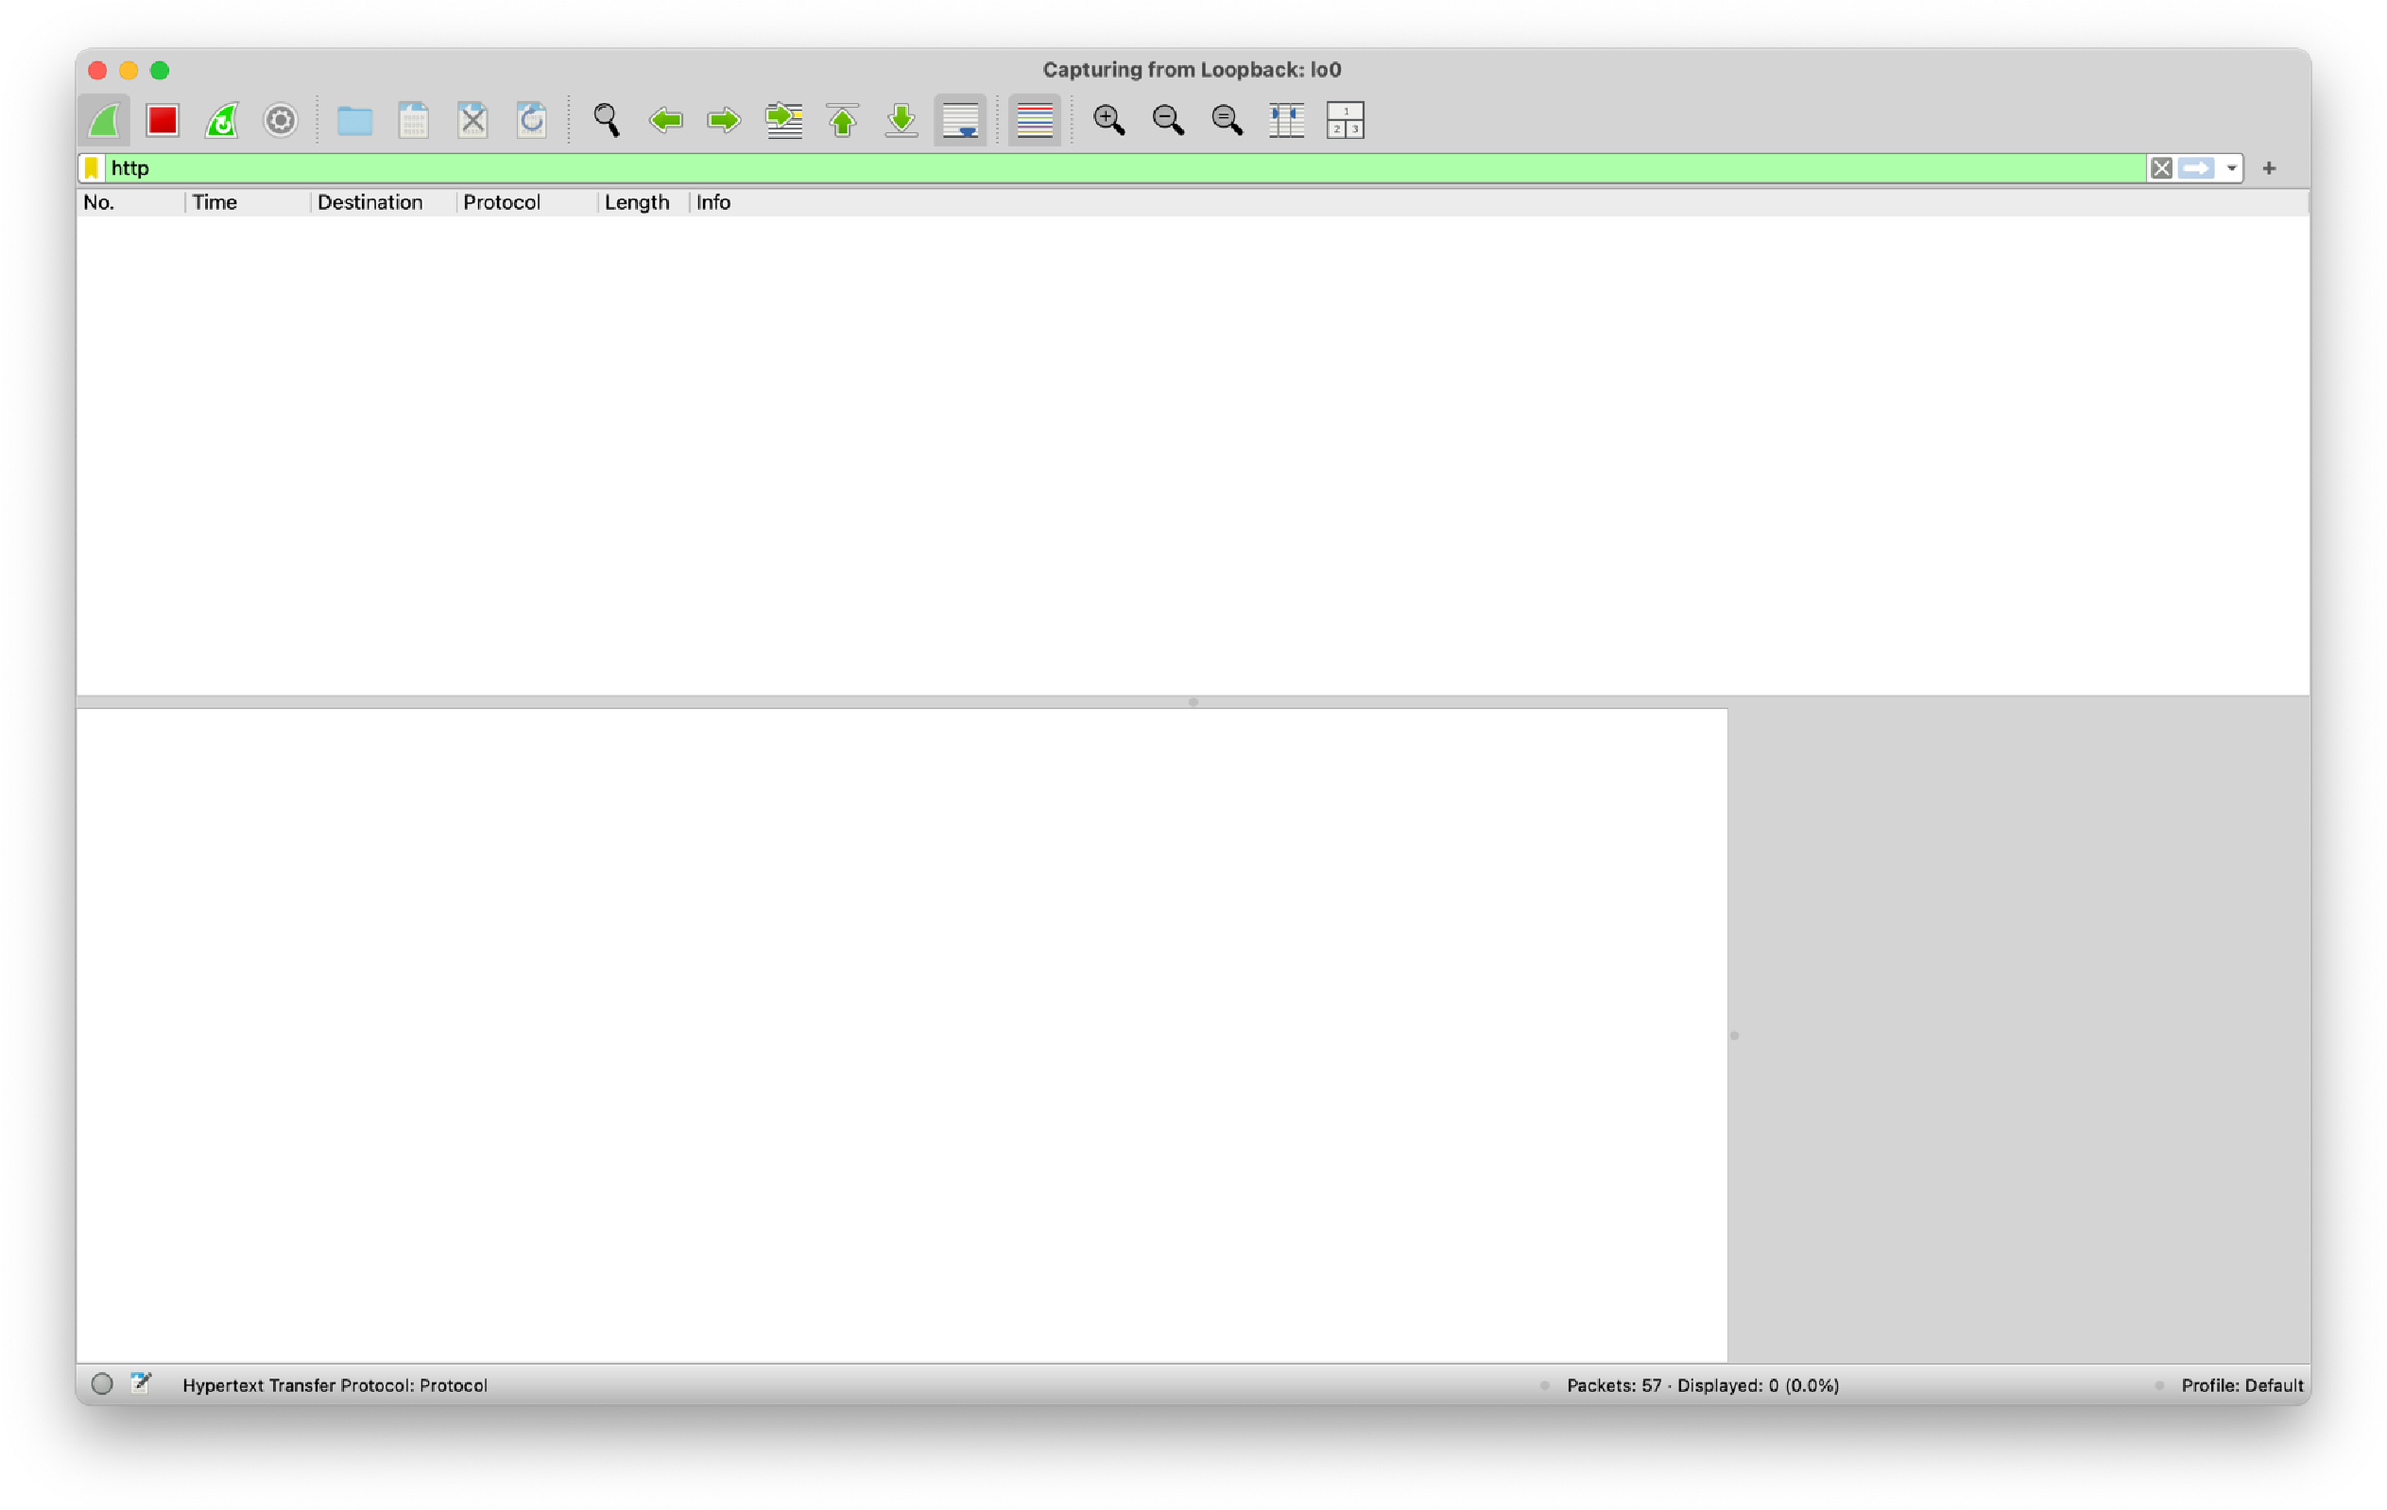This screenshot has width=2387, height=1510.
Task: Sort packets by the Protocol column
Action: (502, 202)
